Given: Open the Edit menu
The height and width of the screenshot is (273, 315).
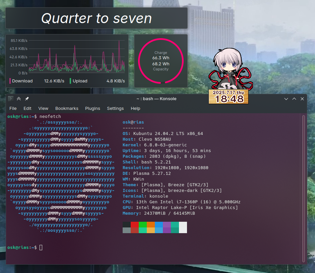Looking at the screenshot, I should click(27, 109).
